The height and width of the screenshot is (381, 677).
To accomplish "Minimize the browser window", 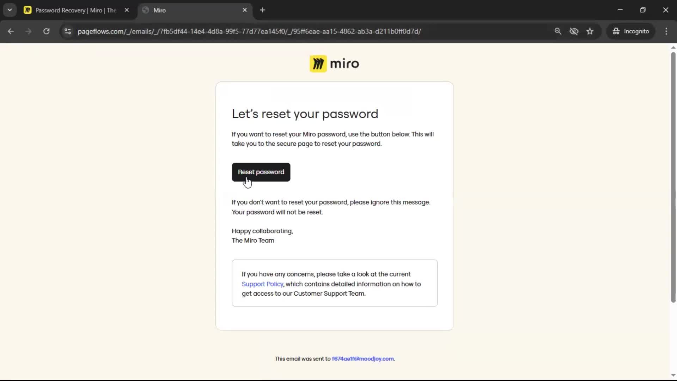I will [620, 10].
